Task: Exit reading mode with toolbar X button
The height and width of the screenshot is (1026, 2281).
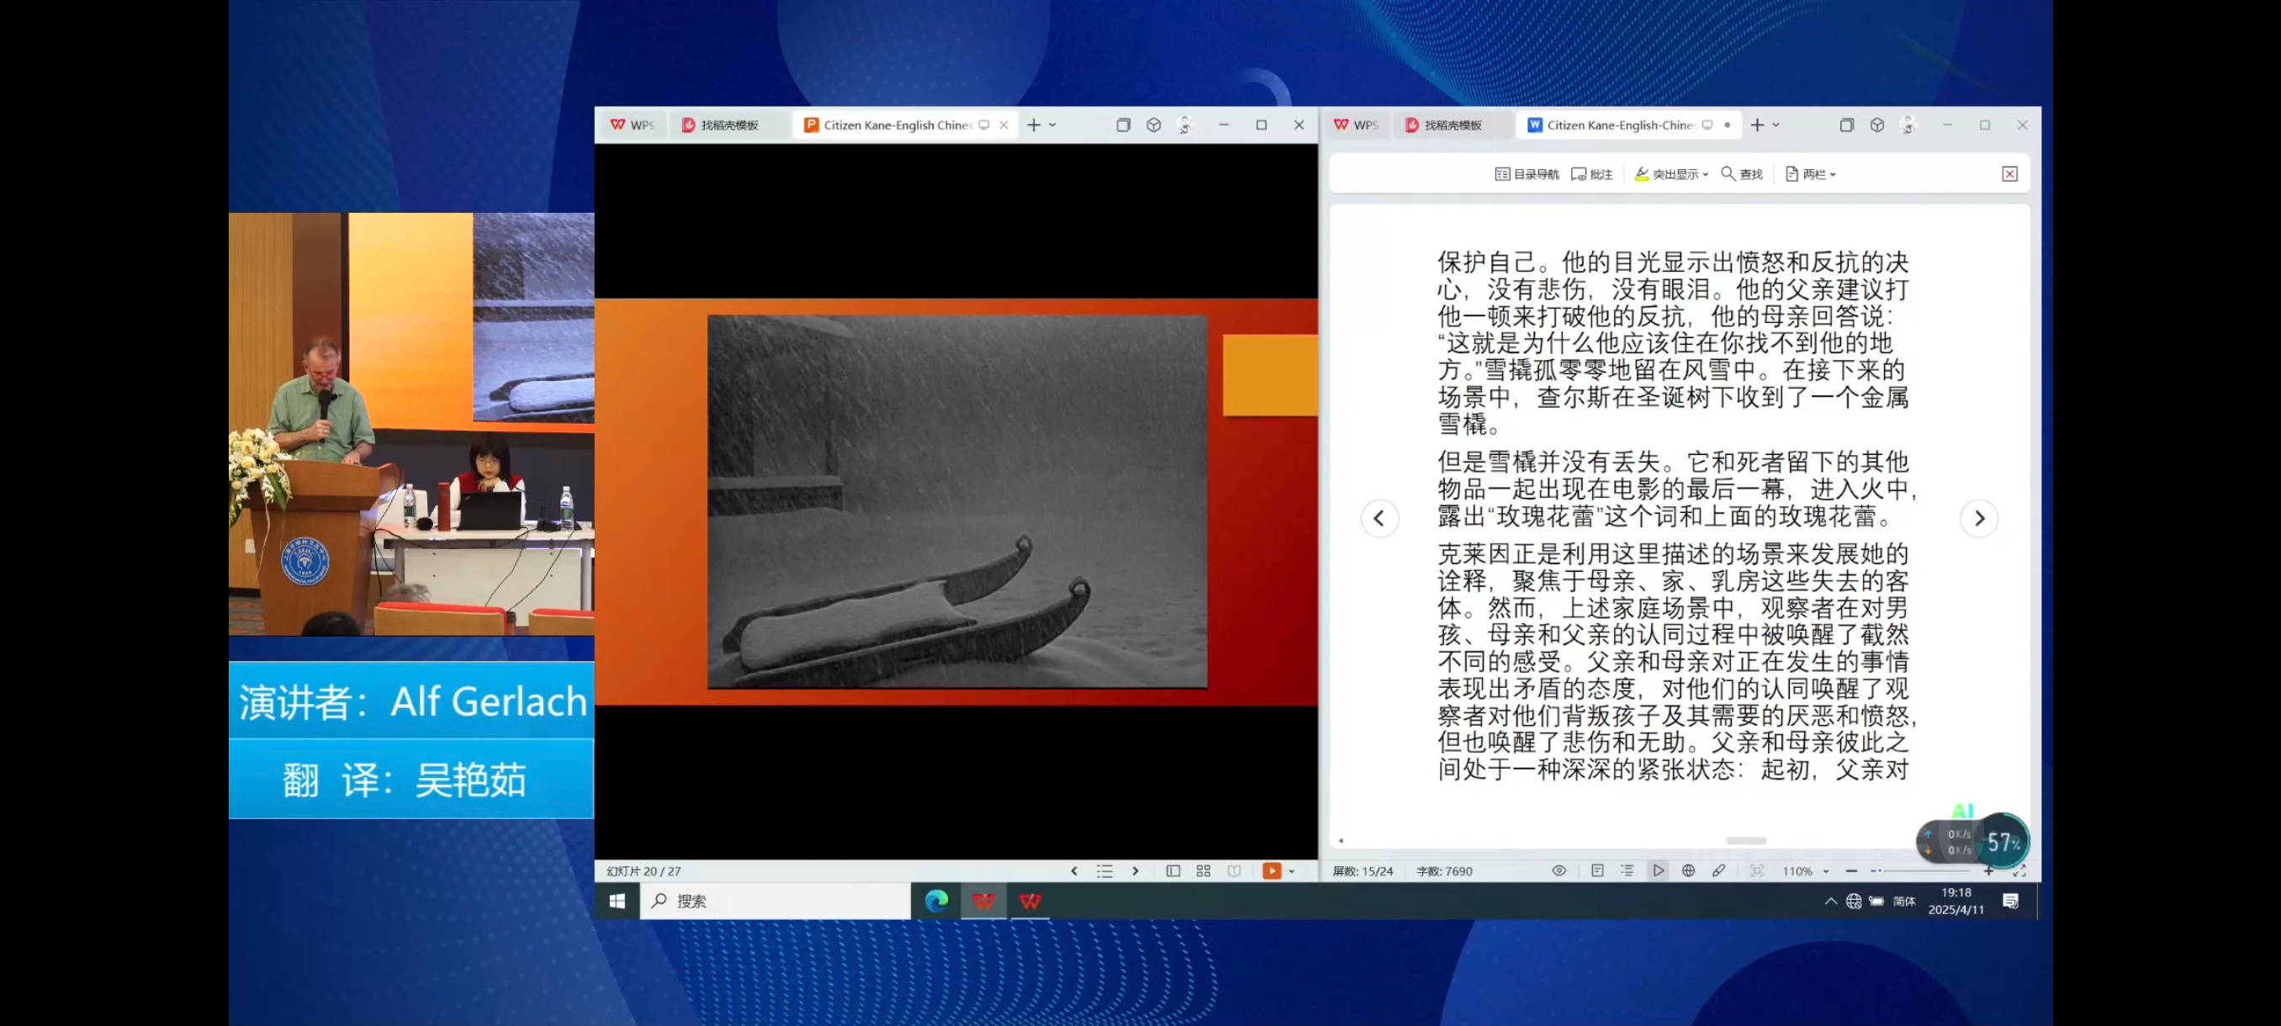Action: tap(2010, 174)
